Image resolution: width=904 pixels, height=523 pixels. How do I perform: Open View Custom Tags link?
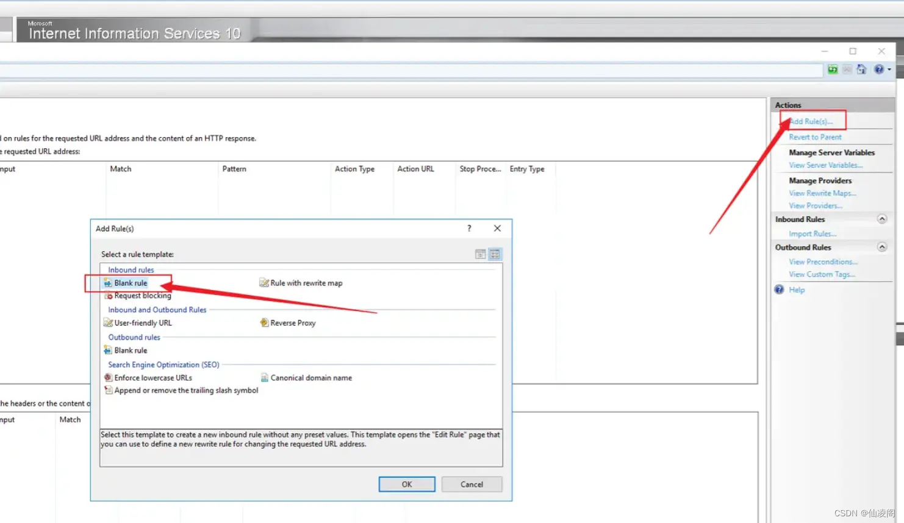point(822,274)
